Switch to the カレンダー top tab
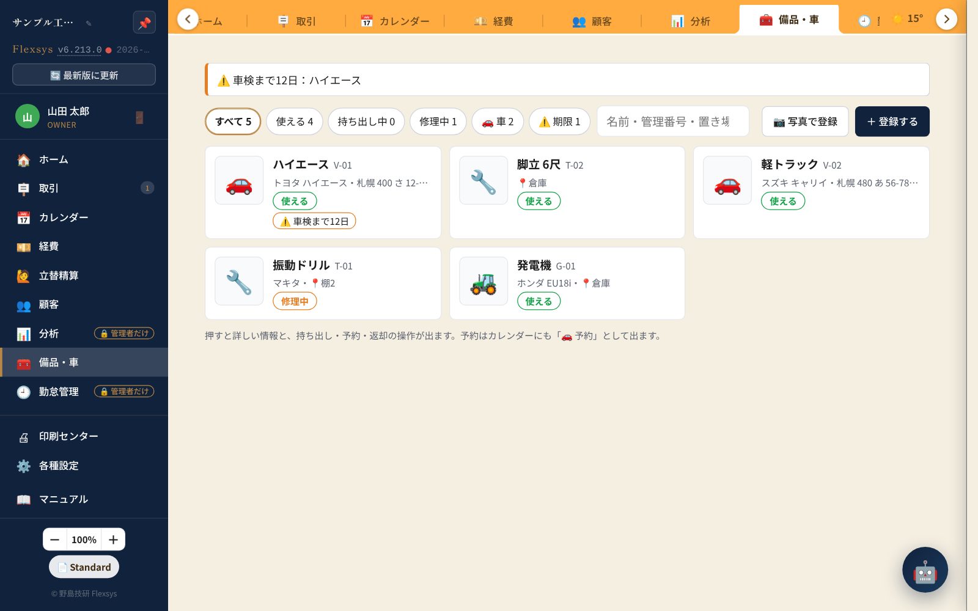 pyautogui.click(x=395, y=21)
